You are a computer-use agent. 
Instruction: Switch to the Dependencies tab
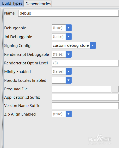click(38, 4)
